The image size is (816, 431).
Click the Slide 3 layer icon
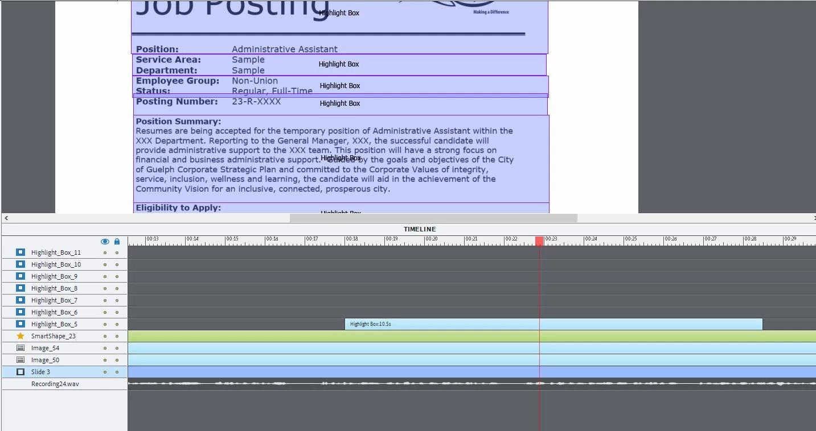tap(20, 371)
